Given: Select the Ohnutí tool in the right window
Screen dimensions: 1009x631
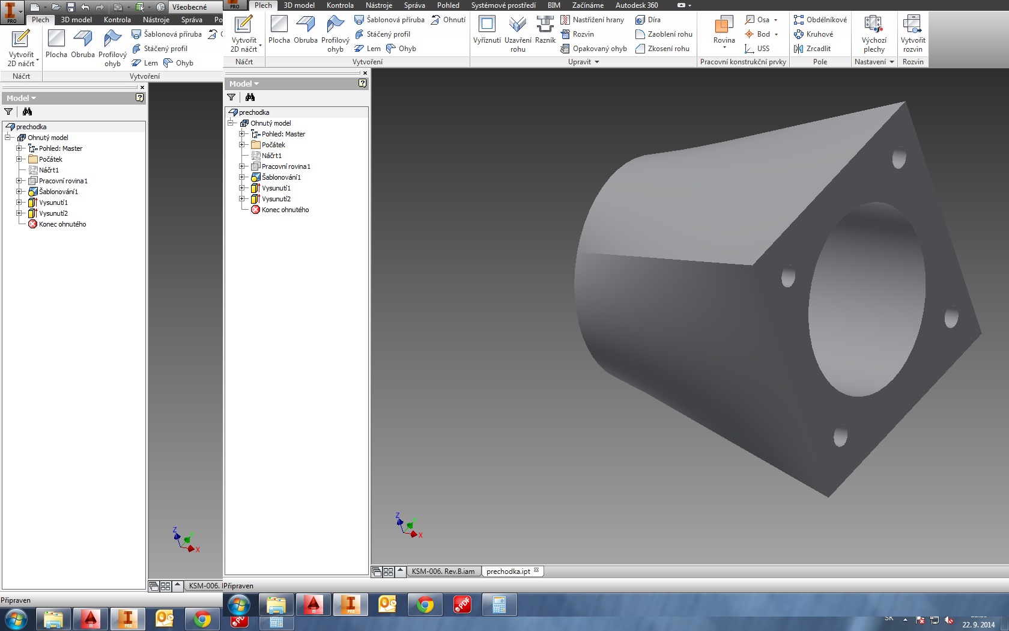Looking at the screenshot, I should coord(448,20).
